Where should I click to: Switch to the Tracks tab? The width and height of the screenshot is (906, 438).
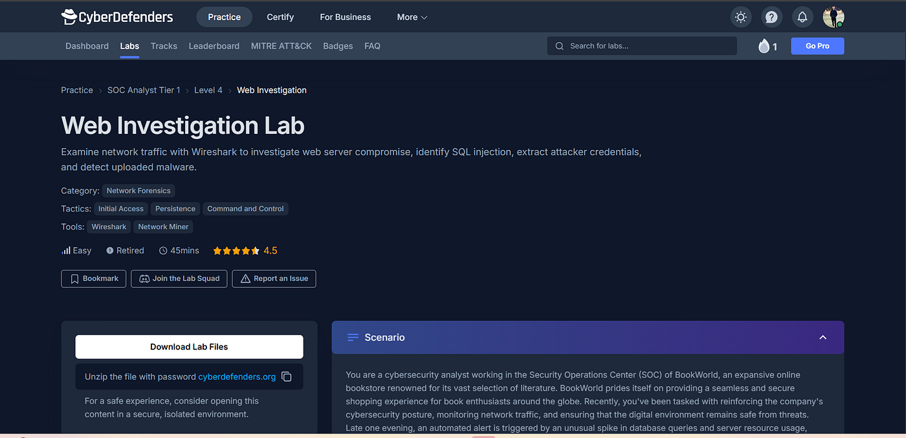coord(164,46)
